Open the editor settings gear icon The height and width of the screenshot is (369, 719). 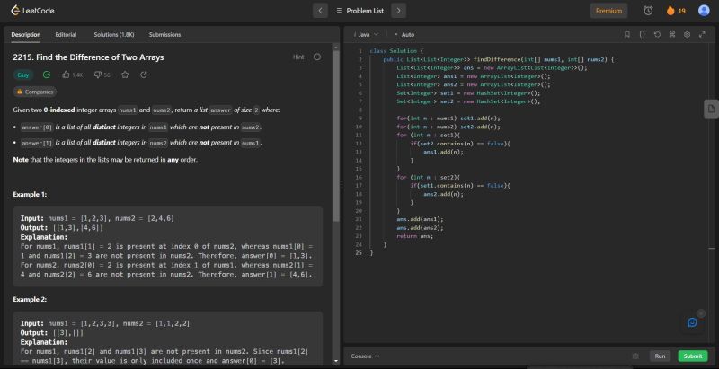coord(687,34)
